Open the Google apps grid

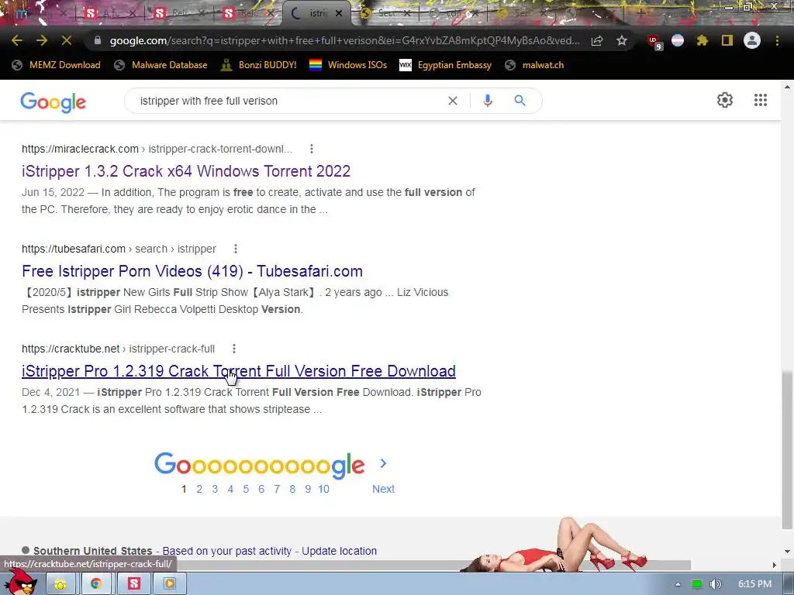(760, 100)
